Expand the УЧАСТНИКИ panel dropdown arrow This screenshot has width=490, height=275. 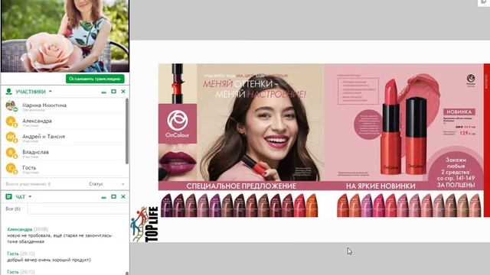[51, 92]
